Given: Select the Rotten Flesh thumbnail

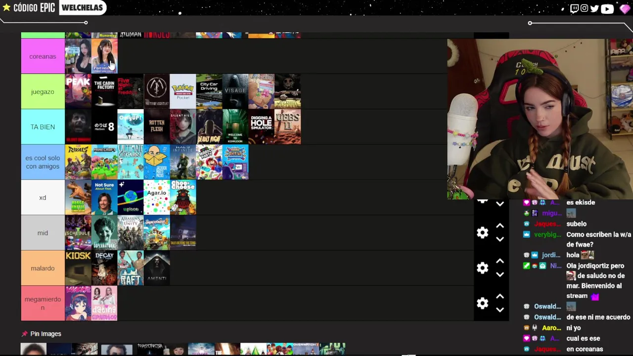Looking at the screenshot, I should click(157, 127).
